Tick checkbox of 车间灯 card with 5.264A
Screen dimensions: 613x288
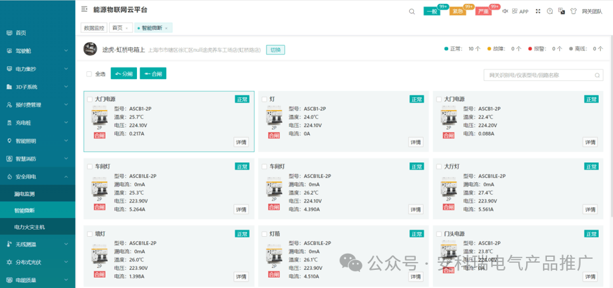click(90, 167)
